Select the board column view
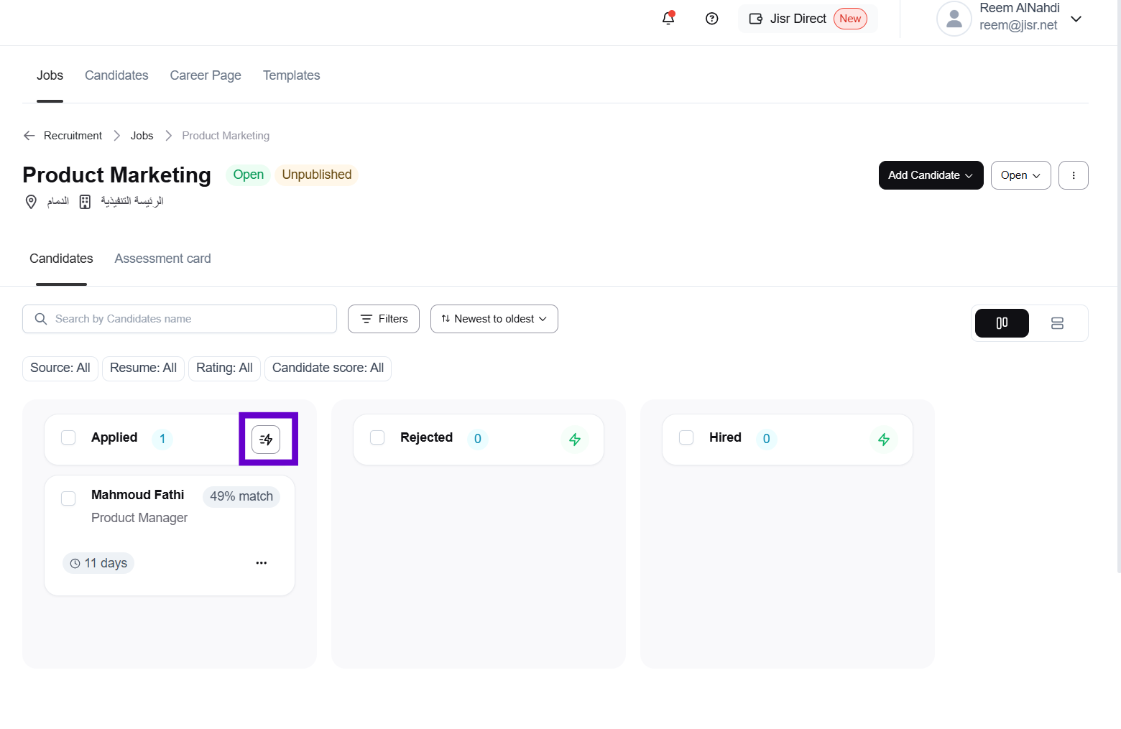 coord(1002,323)
